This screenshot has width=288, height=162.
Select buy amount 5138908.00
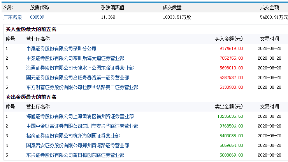click(x=231, y=87)
